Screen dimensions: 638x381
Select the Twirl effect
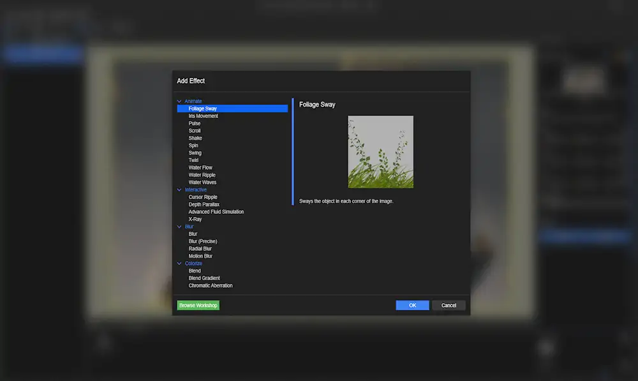click(193, 160)
